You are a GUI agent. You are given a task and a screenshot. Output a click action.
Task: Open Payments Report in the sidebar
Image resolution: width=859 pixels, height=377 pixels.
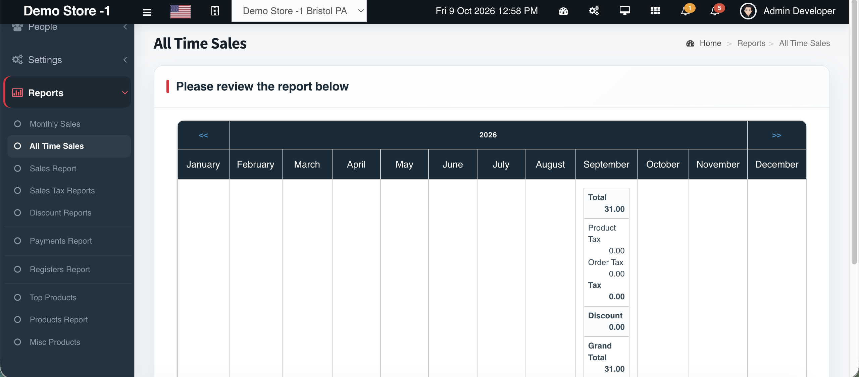(x=61, y=241)
